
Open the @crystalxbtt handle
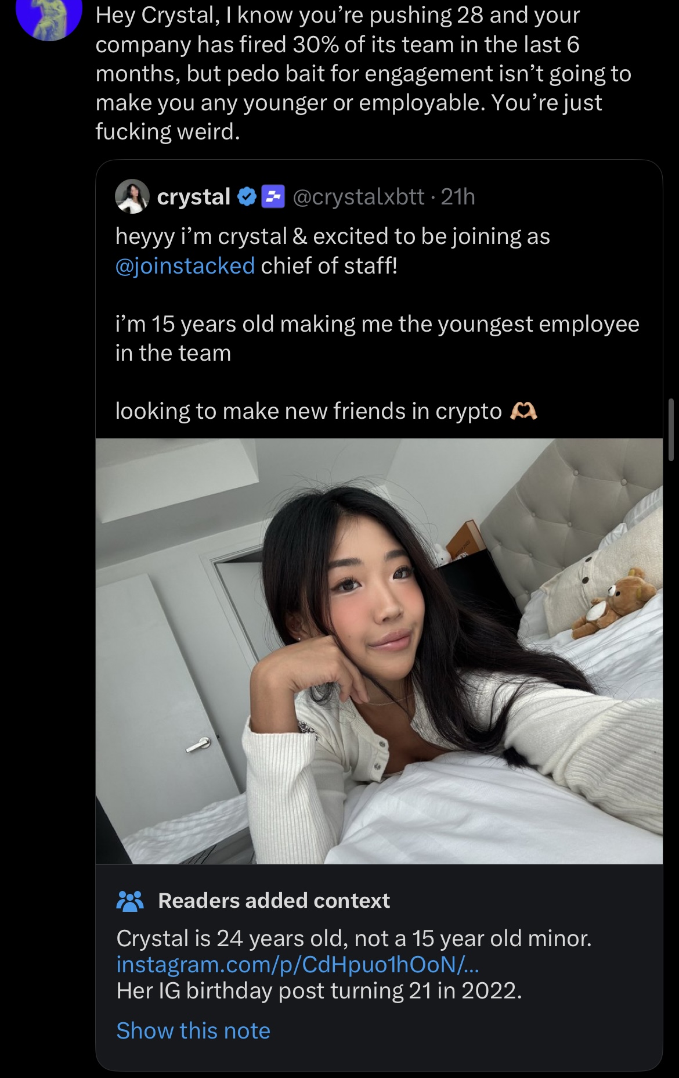coord(359,197)
